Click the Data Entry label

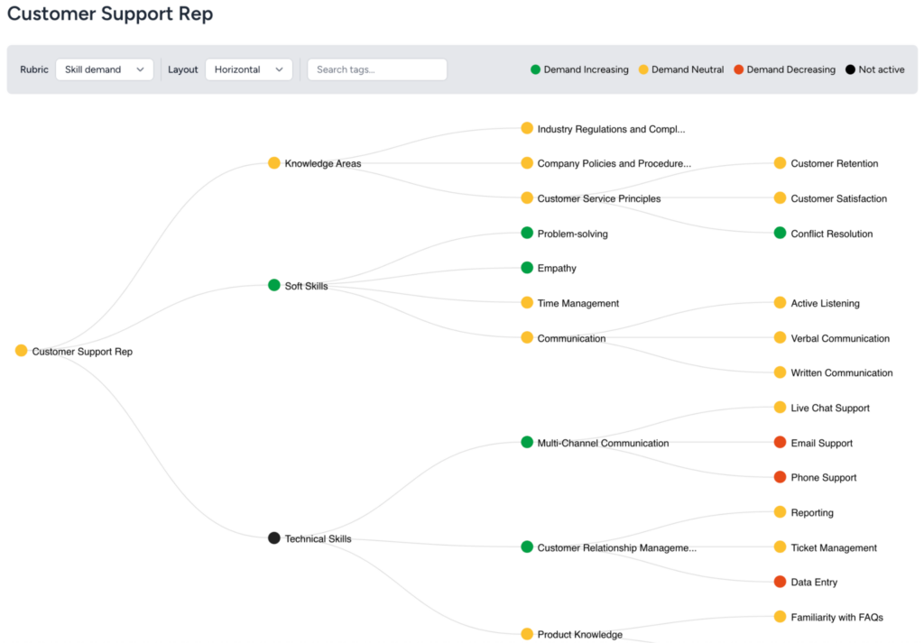coord(815,583)
